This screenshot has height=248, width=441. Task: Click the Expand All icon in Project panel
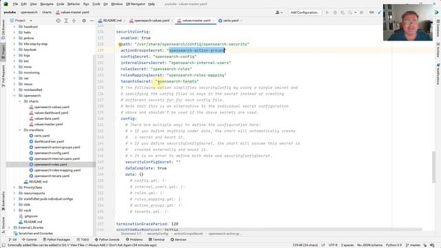pyautogui.click(x=66, y=21)
